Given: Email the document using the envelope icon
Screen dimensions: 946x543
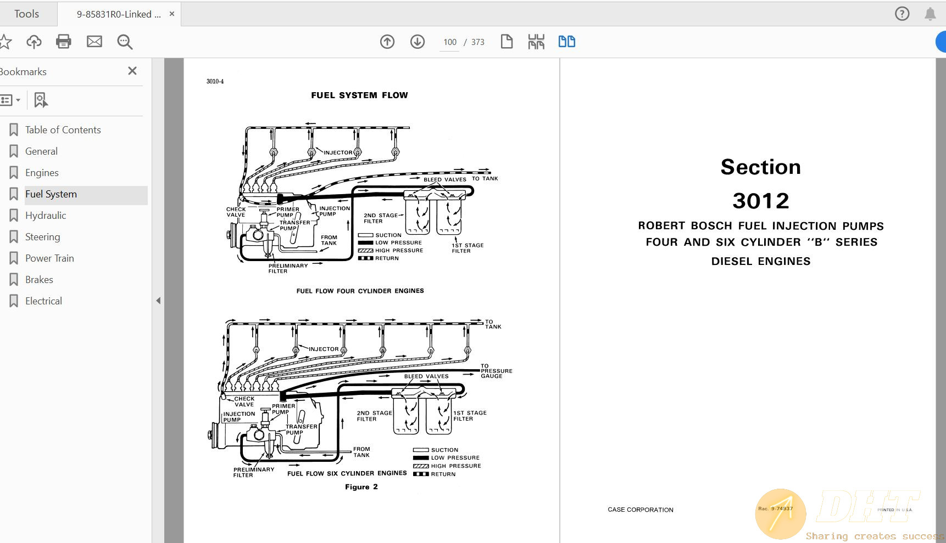Looking at the screenshot, I should click(94, 41).
